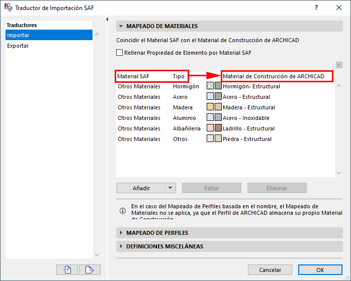Click the Piedra - Estructural material name
351x281 pixels.
[247, 138]
